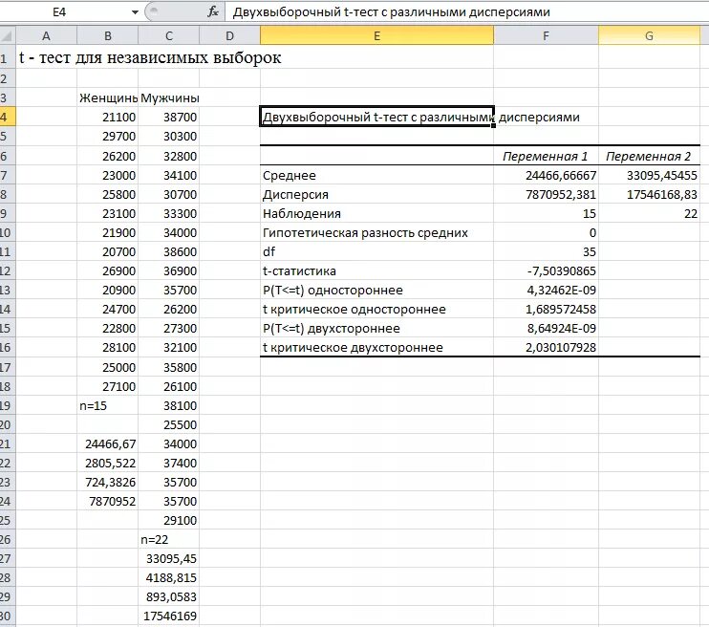
Task: Select row 7 header
Action: pyautogui.click(x=7, y=175)
